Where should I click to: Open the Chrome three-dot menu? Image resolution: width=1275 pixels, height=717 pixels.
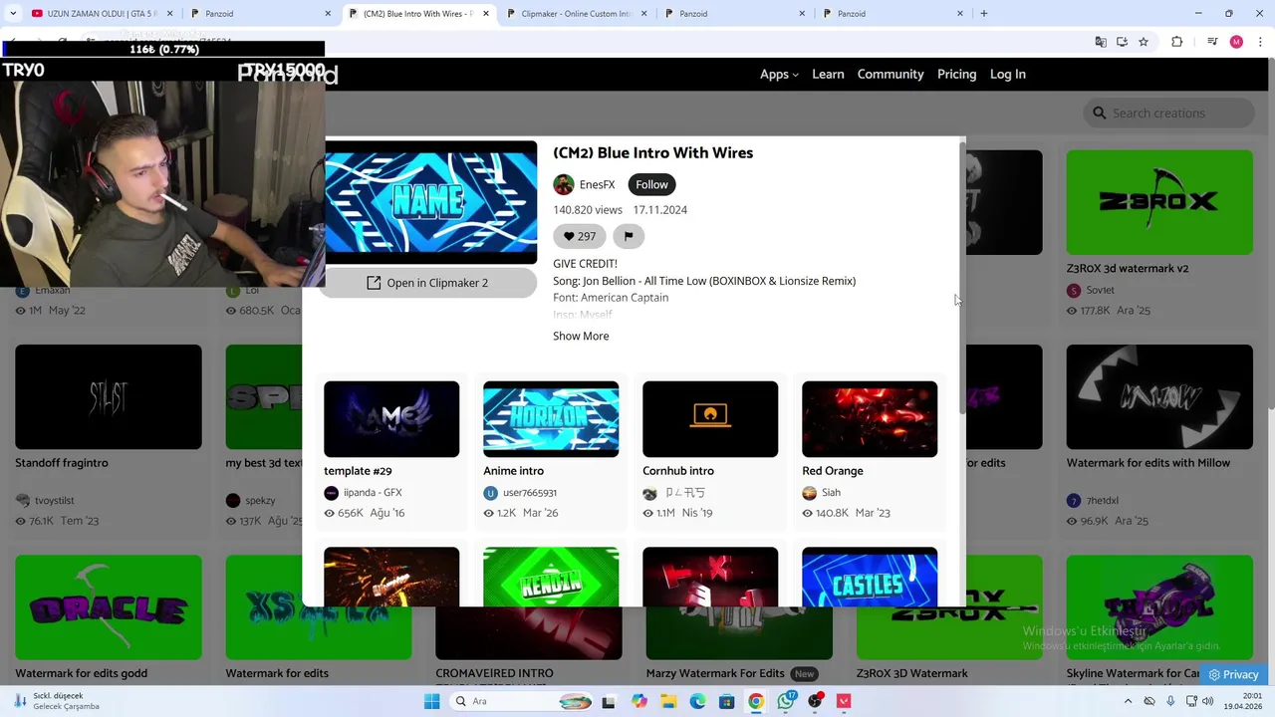tap(1259, 42)
